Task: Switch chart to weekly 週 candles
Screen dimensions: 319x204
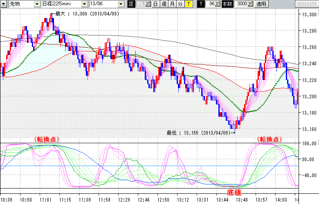Action: 164,4
